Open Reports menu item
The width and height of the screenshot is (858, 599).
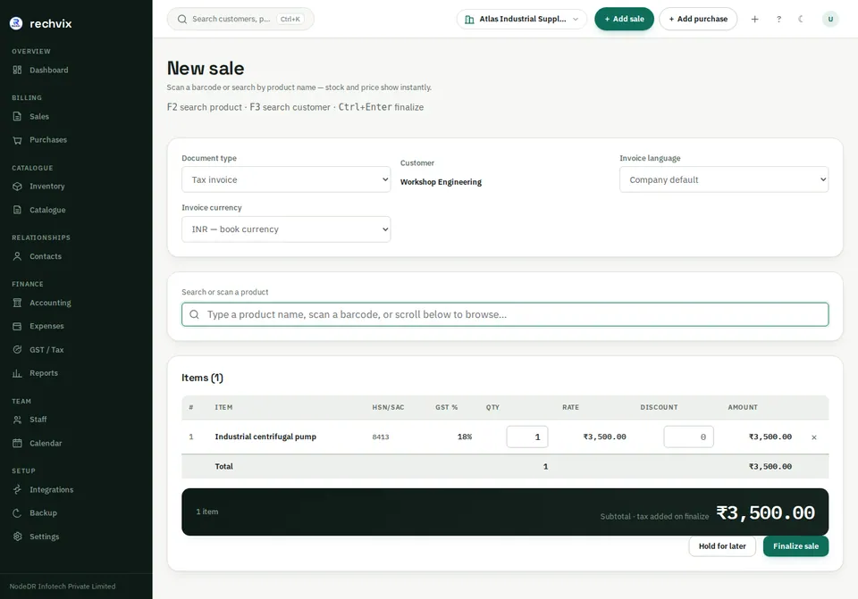click(42, 373)
